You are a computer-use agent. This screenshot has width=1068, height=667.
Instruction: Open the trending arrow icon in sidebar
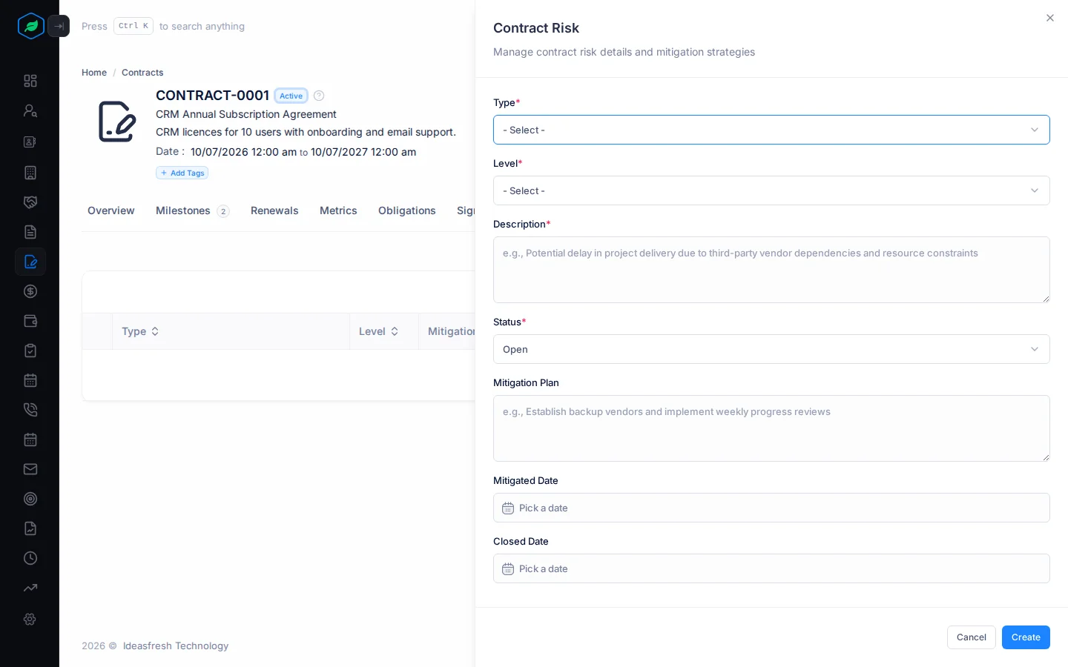tap(30, 588)
